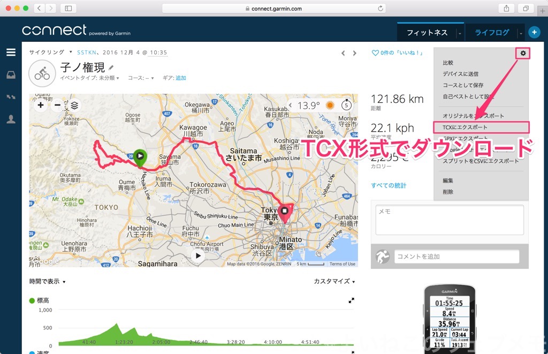Open the カスタマイズ chart dropdown

334,282
